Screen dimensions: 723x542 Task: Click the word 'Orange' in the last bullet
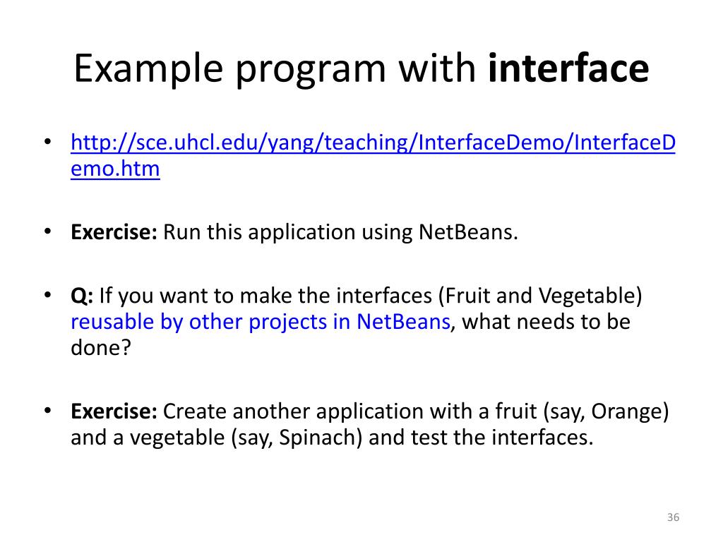click(627, 411)
